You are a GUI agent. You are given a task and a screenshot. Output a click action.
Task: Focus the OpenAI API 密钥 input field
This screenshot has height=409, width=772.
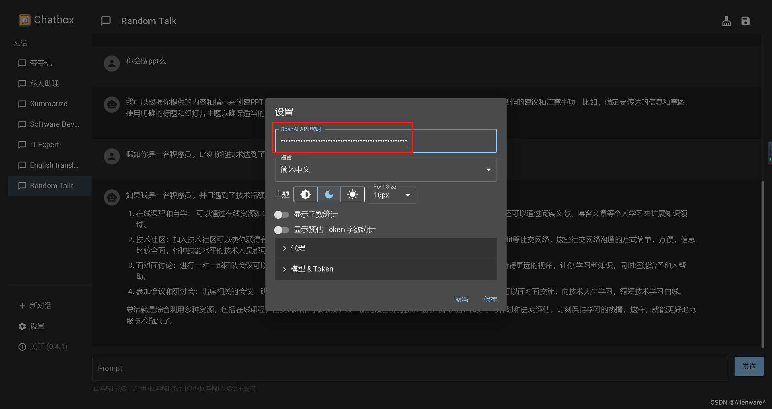(386, 141)
